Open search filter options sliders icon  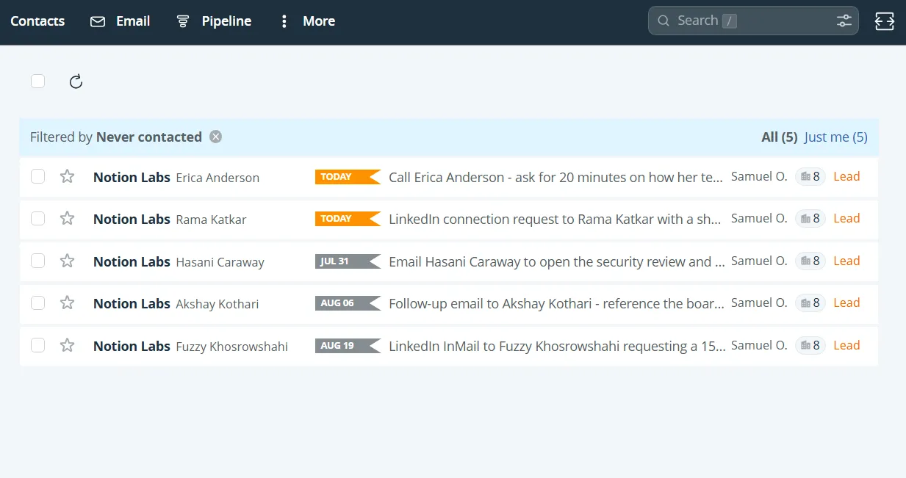pyautogui.click(x=844, y=21)
